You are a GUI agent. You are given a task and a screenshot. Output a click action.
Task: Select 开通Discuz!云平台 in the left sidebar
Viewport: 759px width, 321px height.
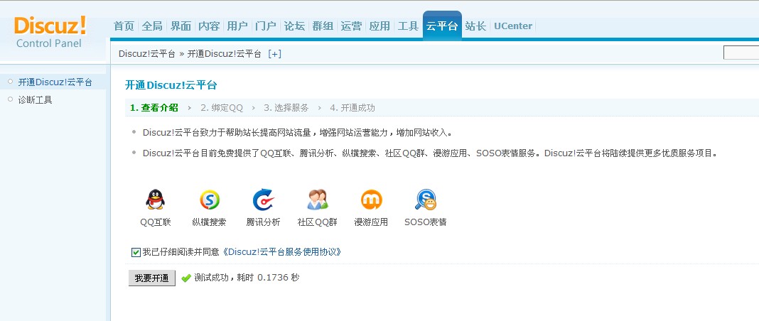(x=55, y=82)
